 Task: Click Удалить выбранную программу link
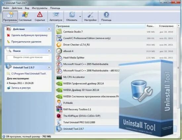(x=29, y=35)
